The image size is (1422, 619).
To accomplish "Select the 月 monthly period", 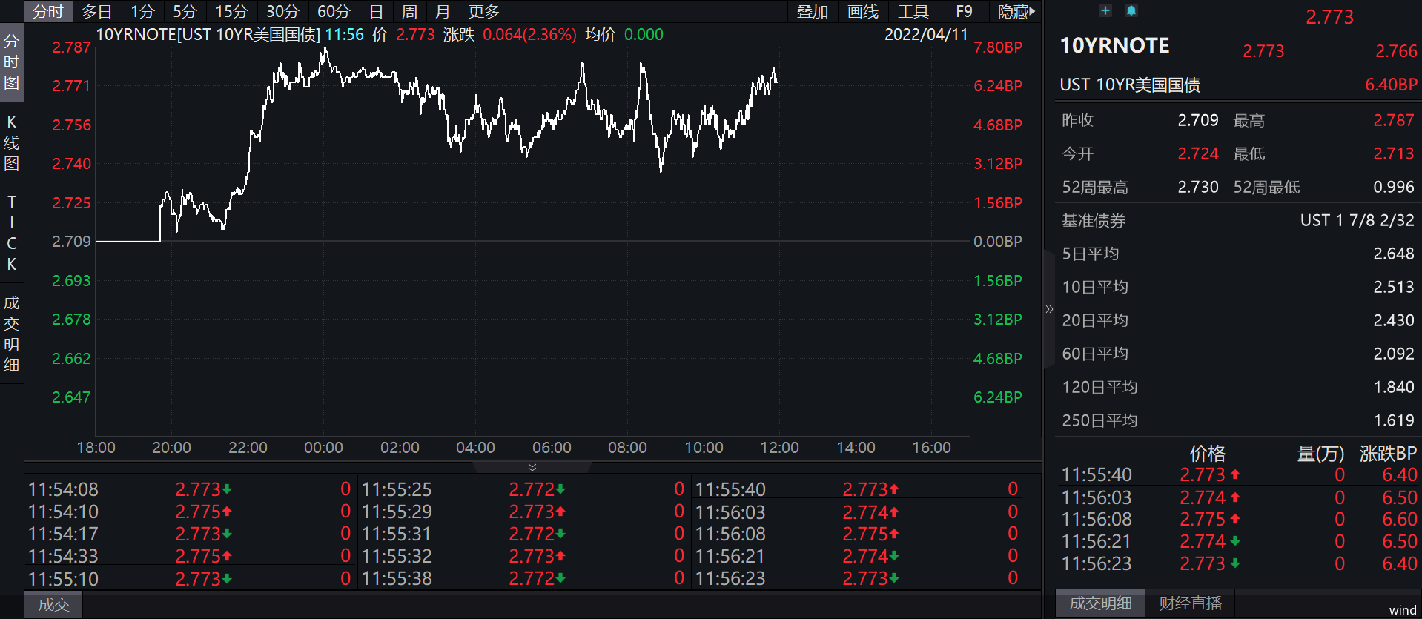I will tap(443, 12).
